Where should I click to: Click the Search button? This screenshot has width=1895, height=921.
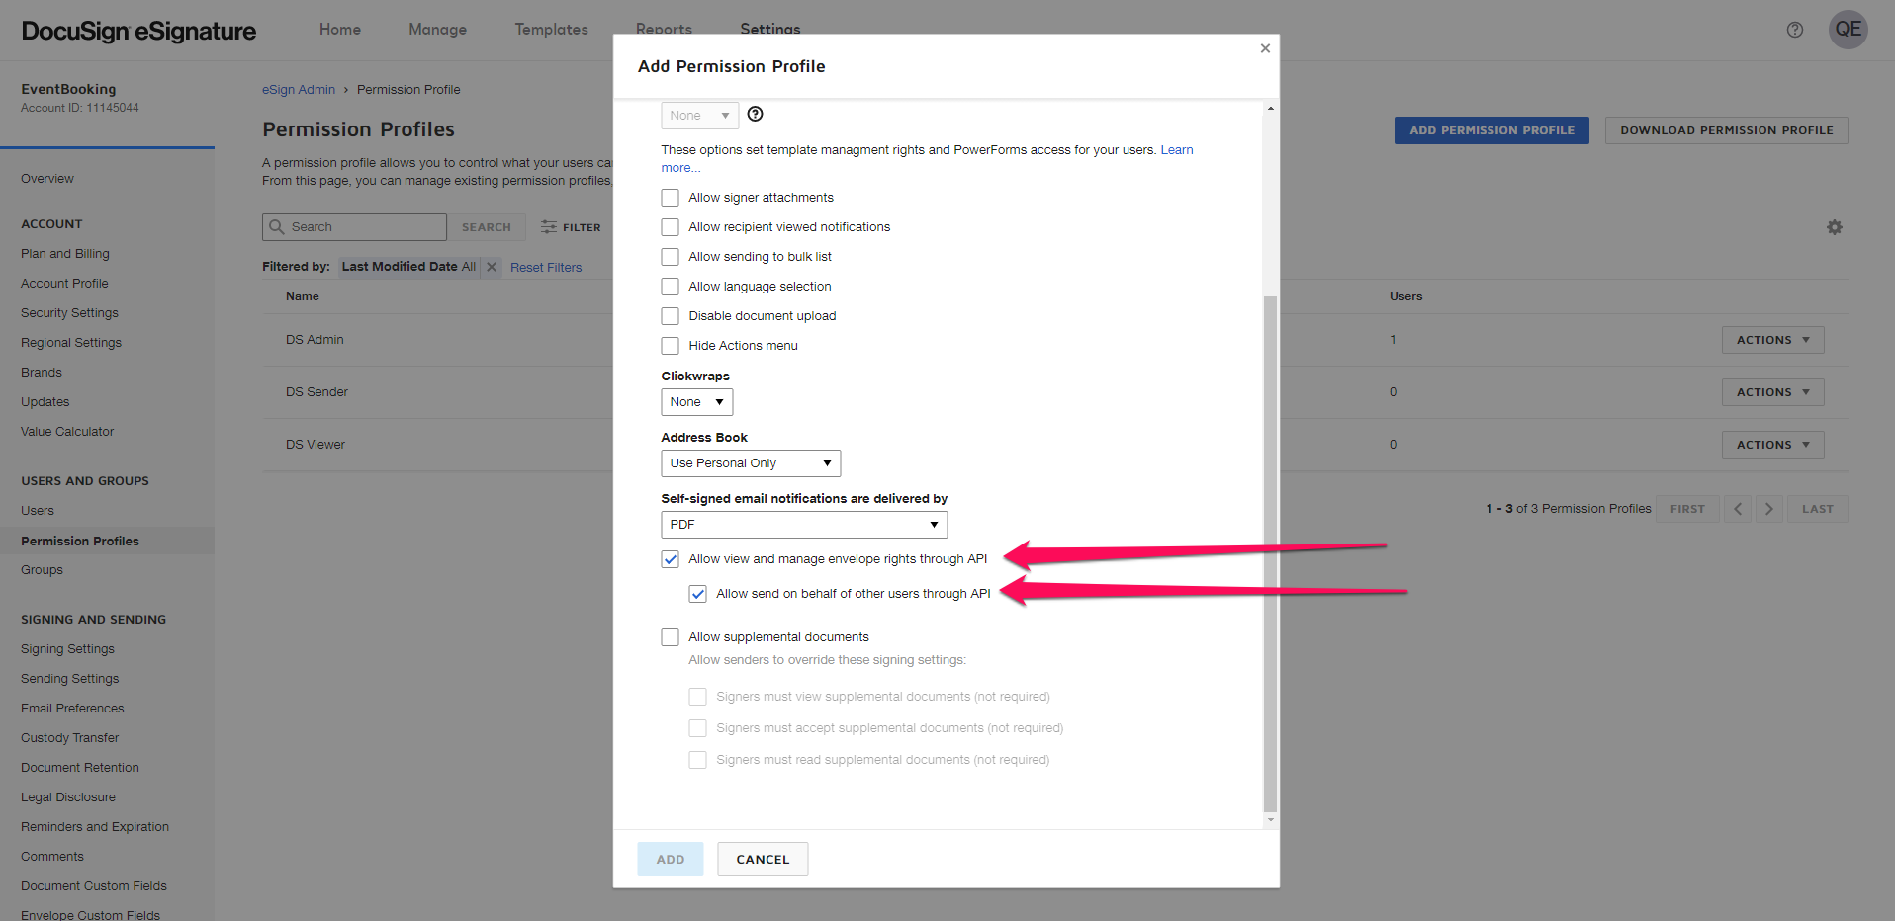tap(487, 227)
